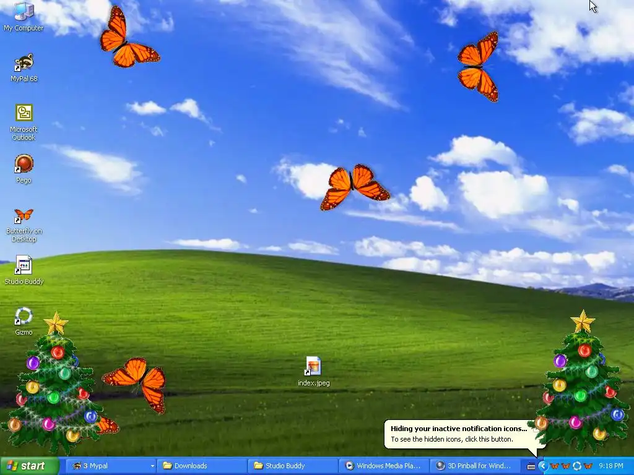Click the Pego red ball shortcut
Image resolution: width=634 pixels, height=475 pixels.
[x=24, y=169]
